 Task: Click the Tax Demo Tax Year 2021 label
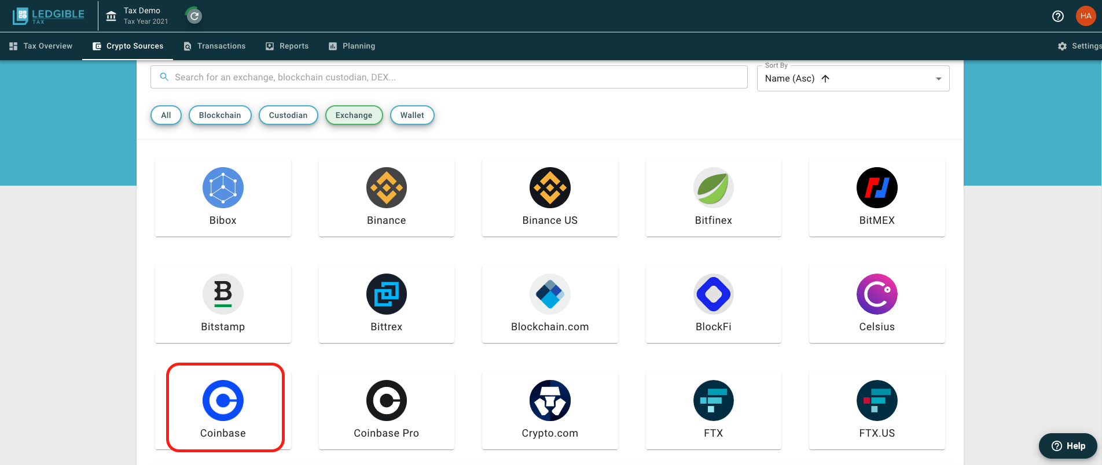tap(146, 16)
